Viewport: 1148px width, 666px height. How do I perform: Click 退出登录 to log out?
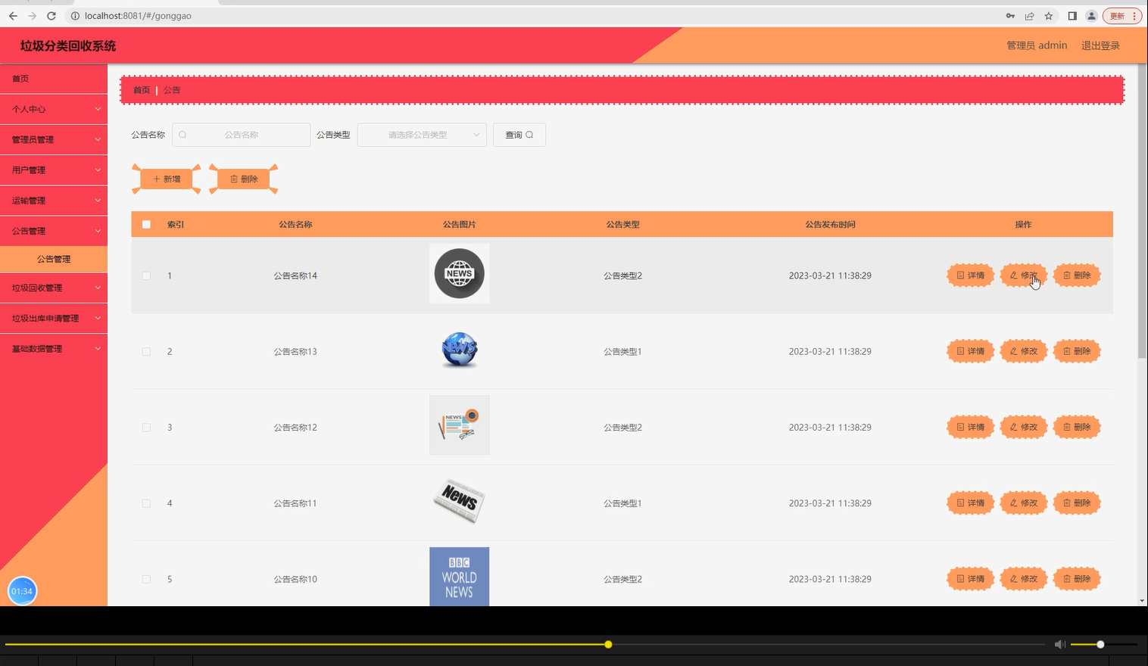1100,45
